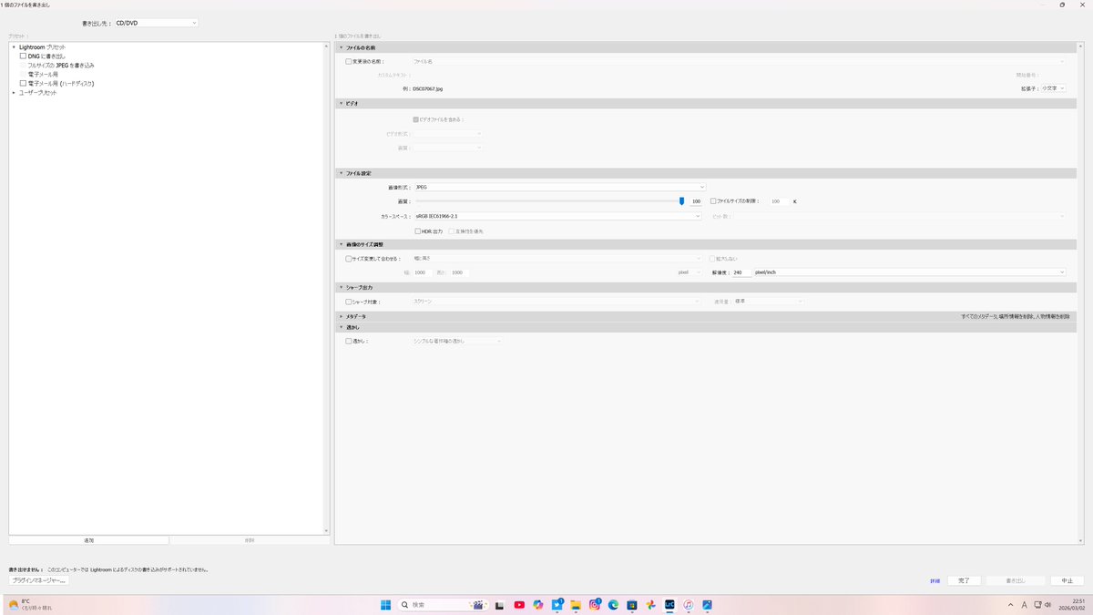Open the 書き出し先 CD/DVD dropdown
The width and height of the screenshot is (1093, 615).
pos(156,23)
